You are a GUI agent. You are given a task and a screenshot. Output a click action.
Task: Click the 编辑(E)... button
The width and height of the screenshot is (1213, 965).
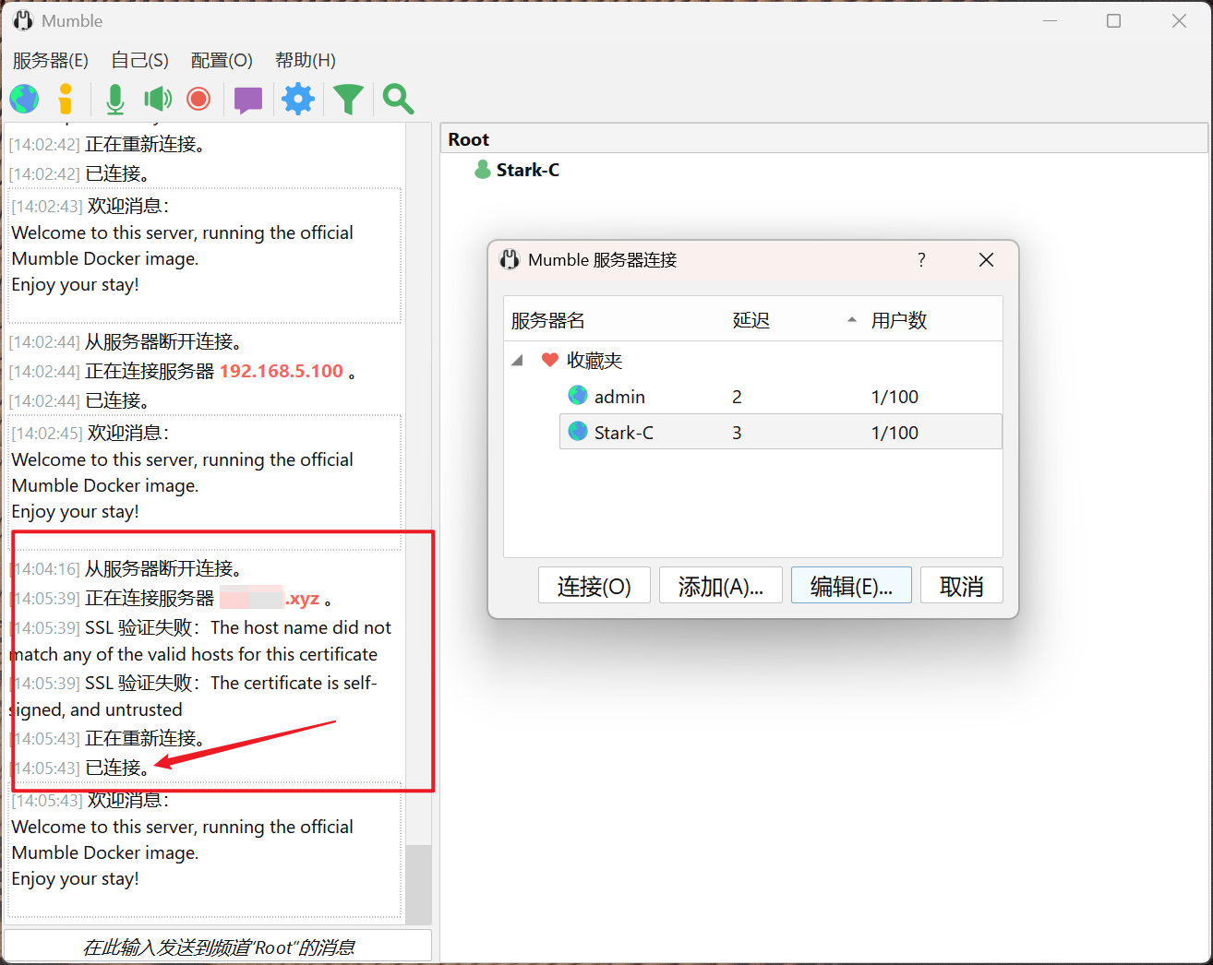tap(851, 586)
